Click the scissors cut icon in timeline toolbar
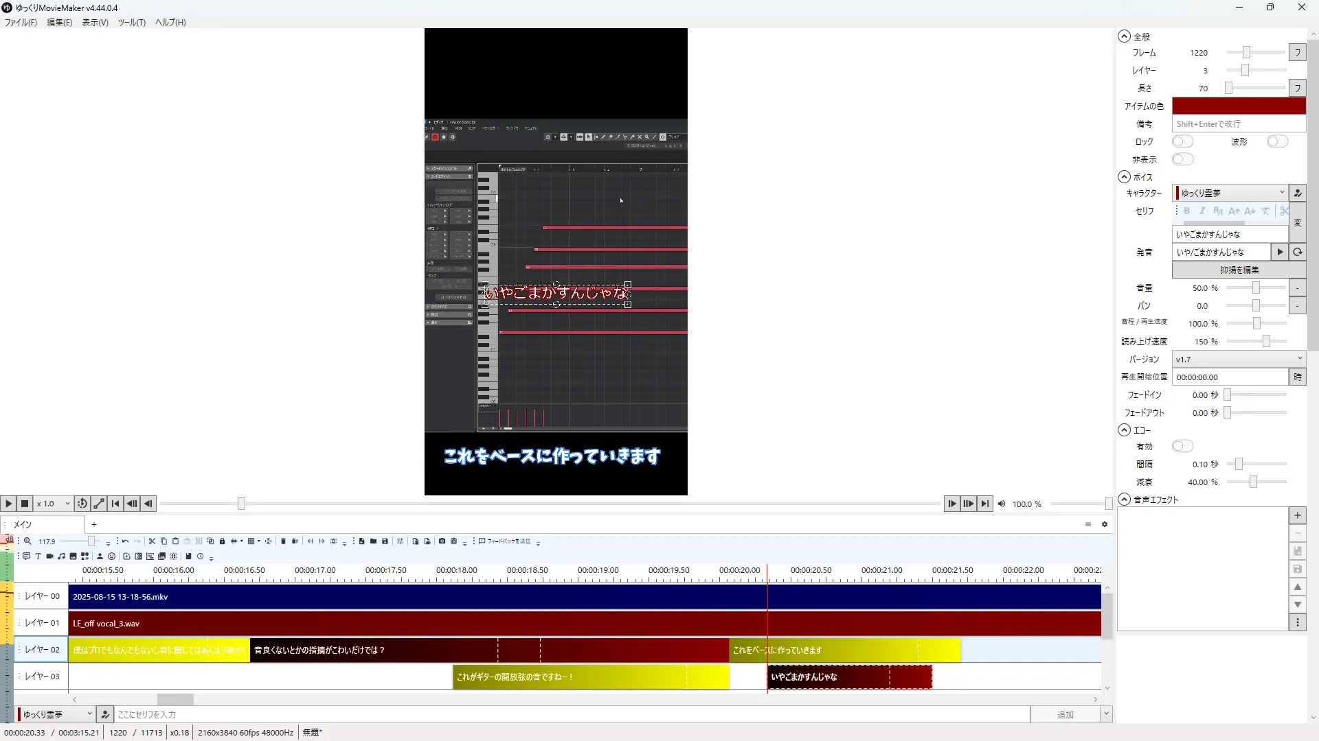 pos(152,541)
